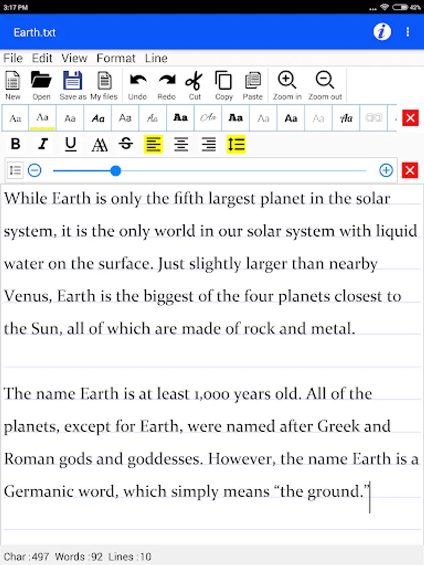Select the fourth bold italic font sample
This screenshot has height=565, width=424.
click(98, 118)
